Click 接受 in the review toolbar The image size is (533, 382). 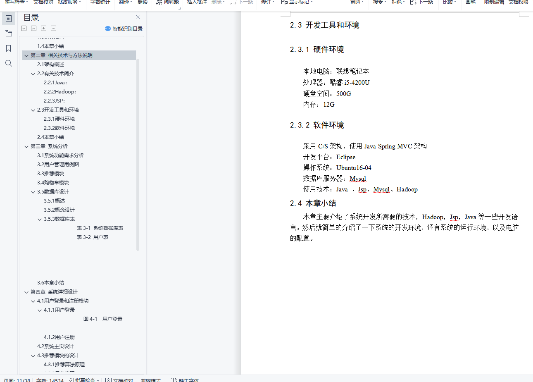click(x=378, y=2)
